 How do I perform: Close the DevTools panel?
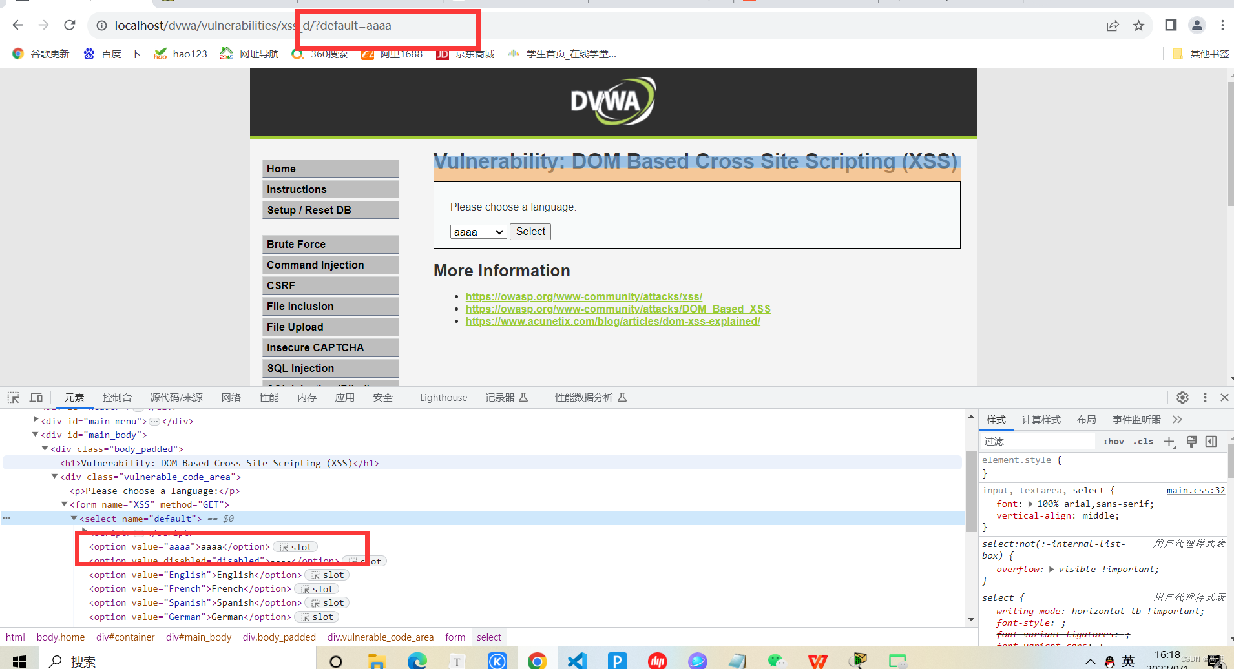1224,397
